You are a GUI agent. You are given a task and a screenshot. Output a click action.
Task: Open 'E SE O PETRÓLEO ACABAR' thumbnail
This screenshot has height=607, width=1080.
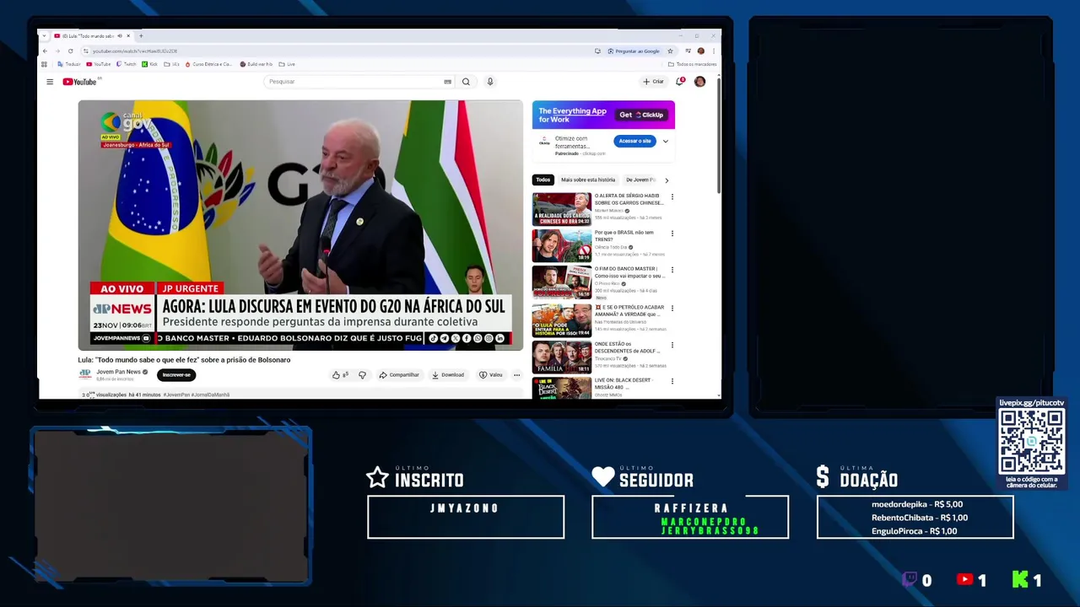[x=562, y=320]
